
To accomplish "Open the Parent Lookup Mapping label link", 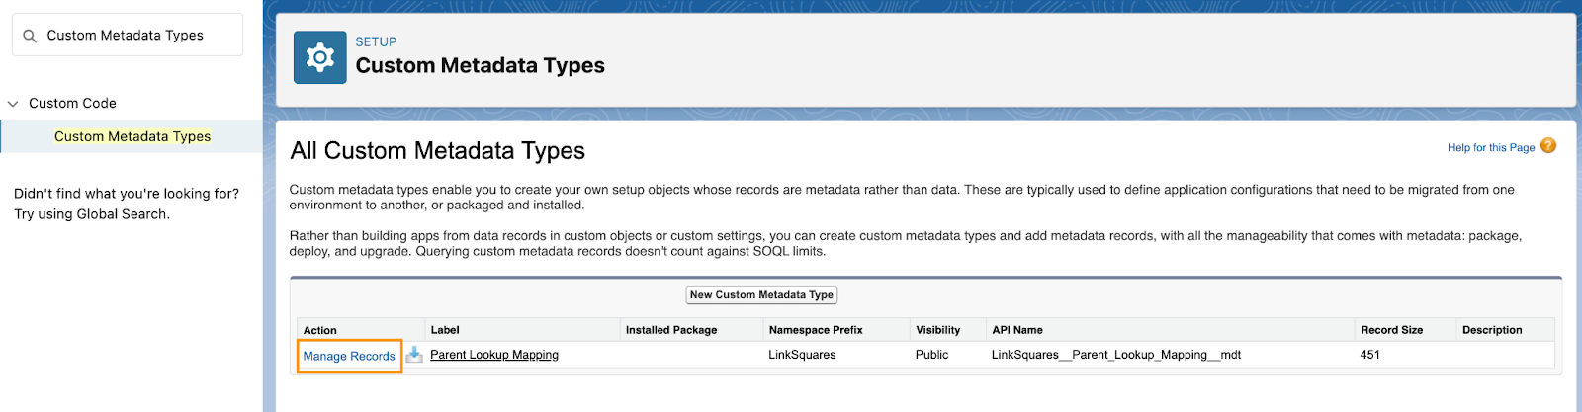I will (494, 355).
